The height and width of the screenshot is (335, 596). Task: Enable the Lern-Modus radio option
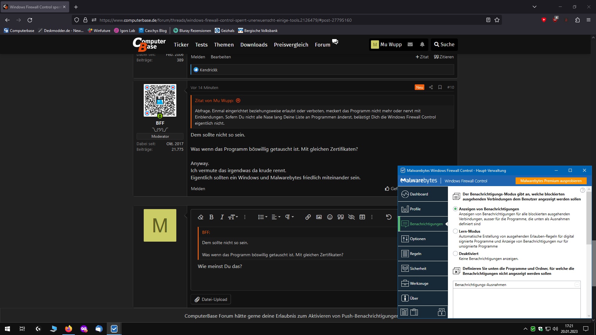[455, 231]
